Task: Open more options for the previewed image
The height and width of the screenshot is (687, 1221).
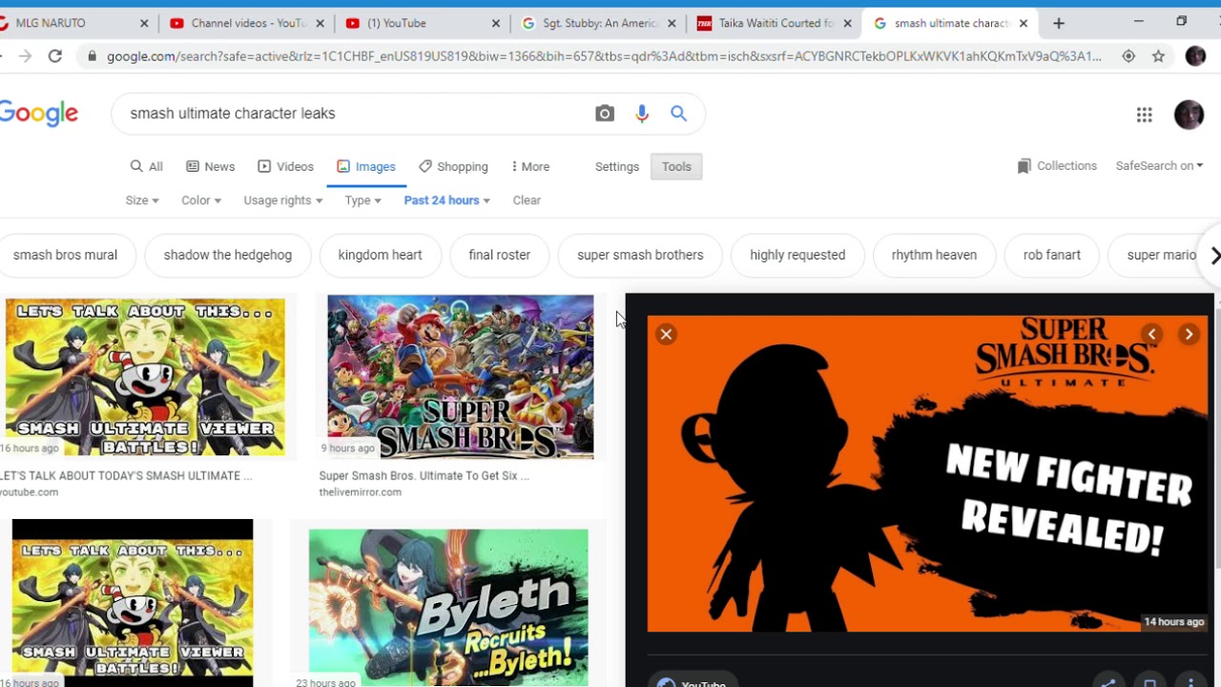Action: 1190,682
